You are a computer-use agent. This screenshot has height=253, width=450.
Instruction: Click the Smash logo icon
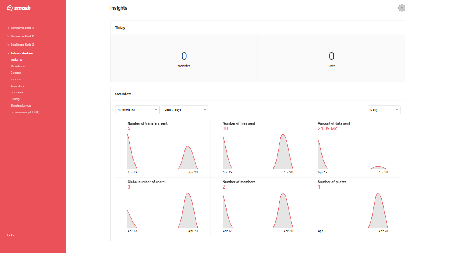[10, 8]
